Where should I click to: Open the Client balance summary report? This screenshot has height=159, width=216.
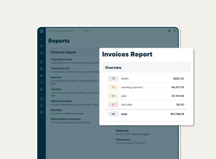(66, 119)
